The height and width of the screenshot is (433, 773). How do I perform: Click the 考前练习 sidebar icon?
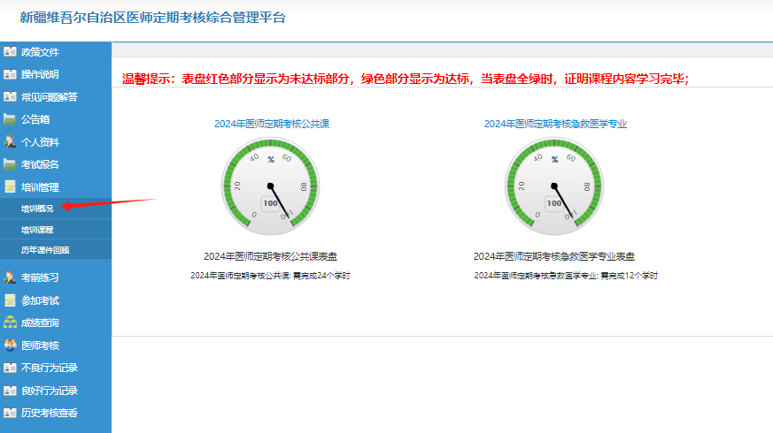[x=10, y=277]
